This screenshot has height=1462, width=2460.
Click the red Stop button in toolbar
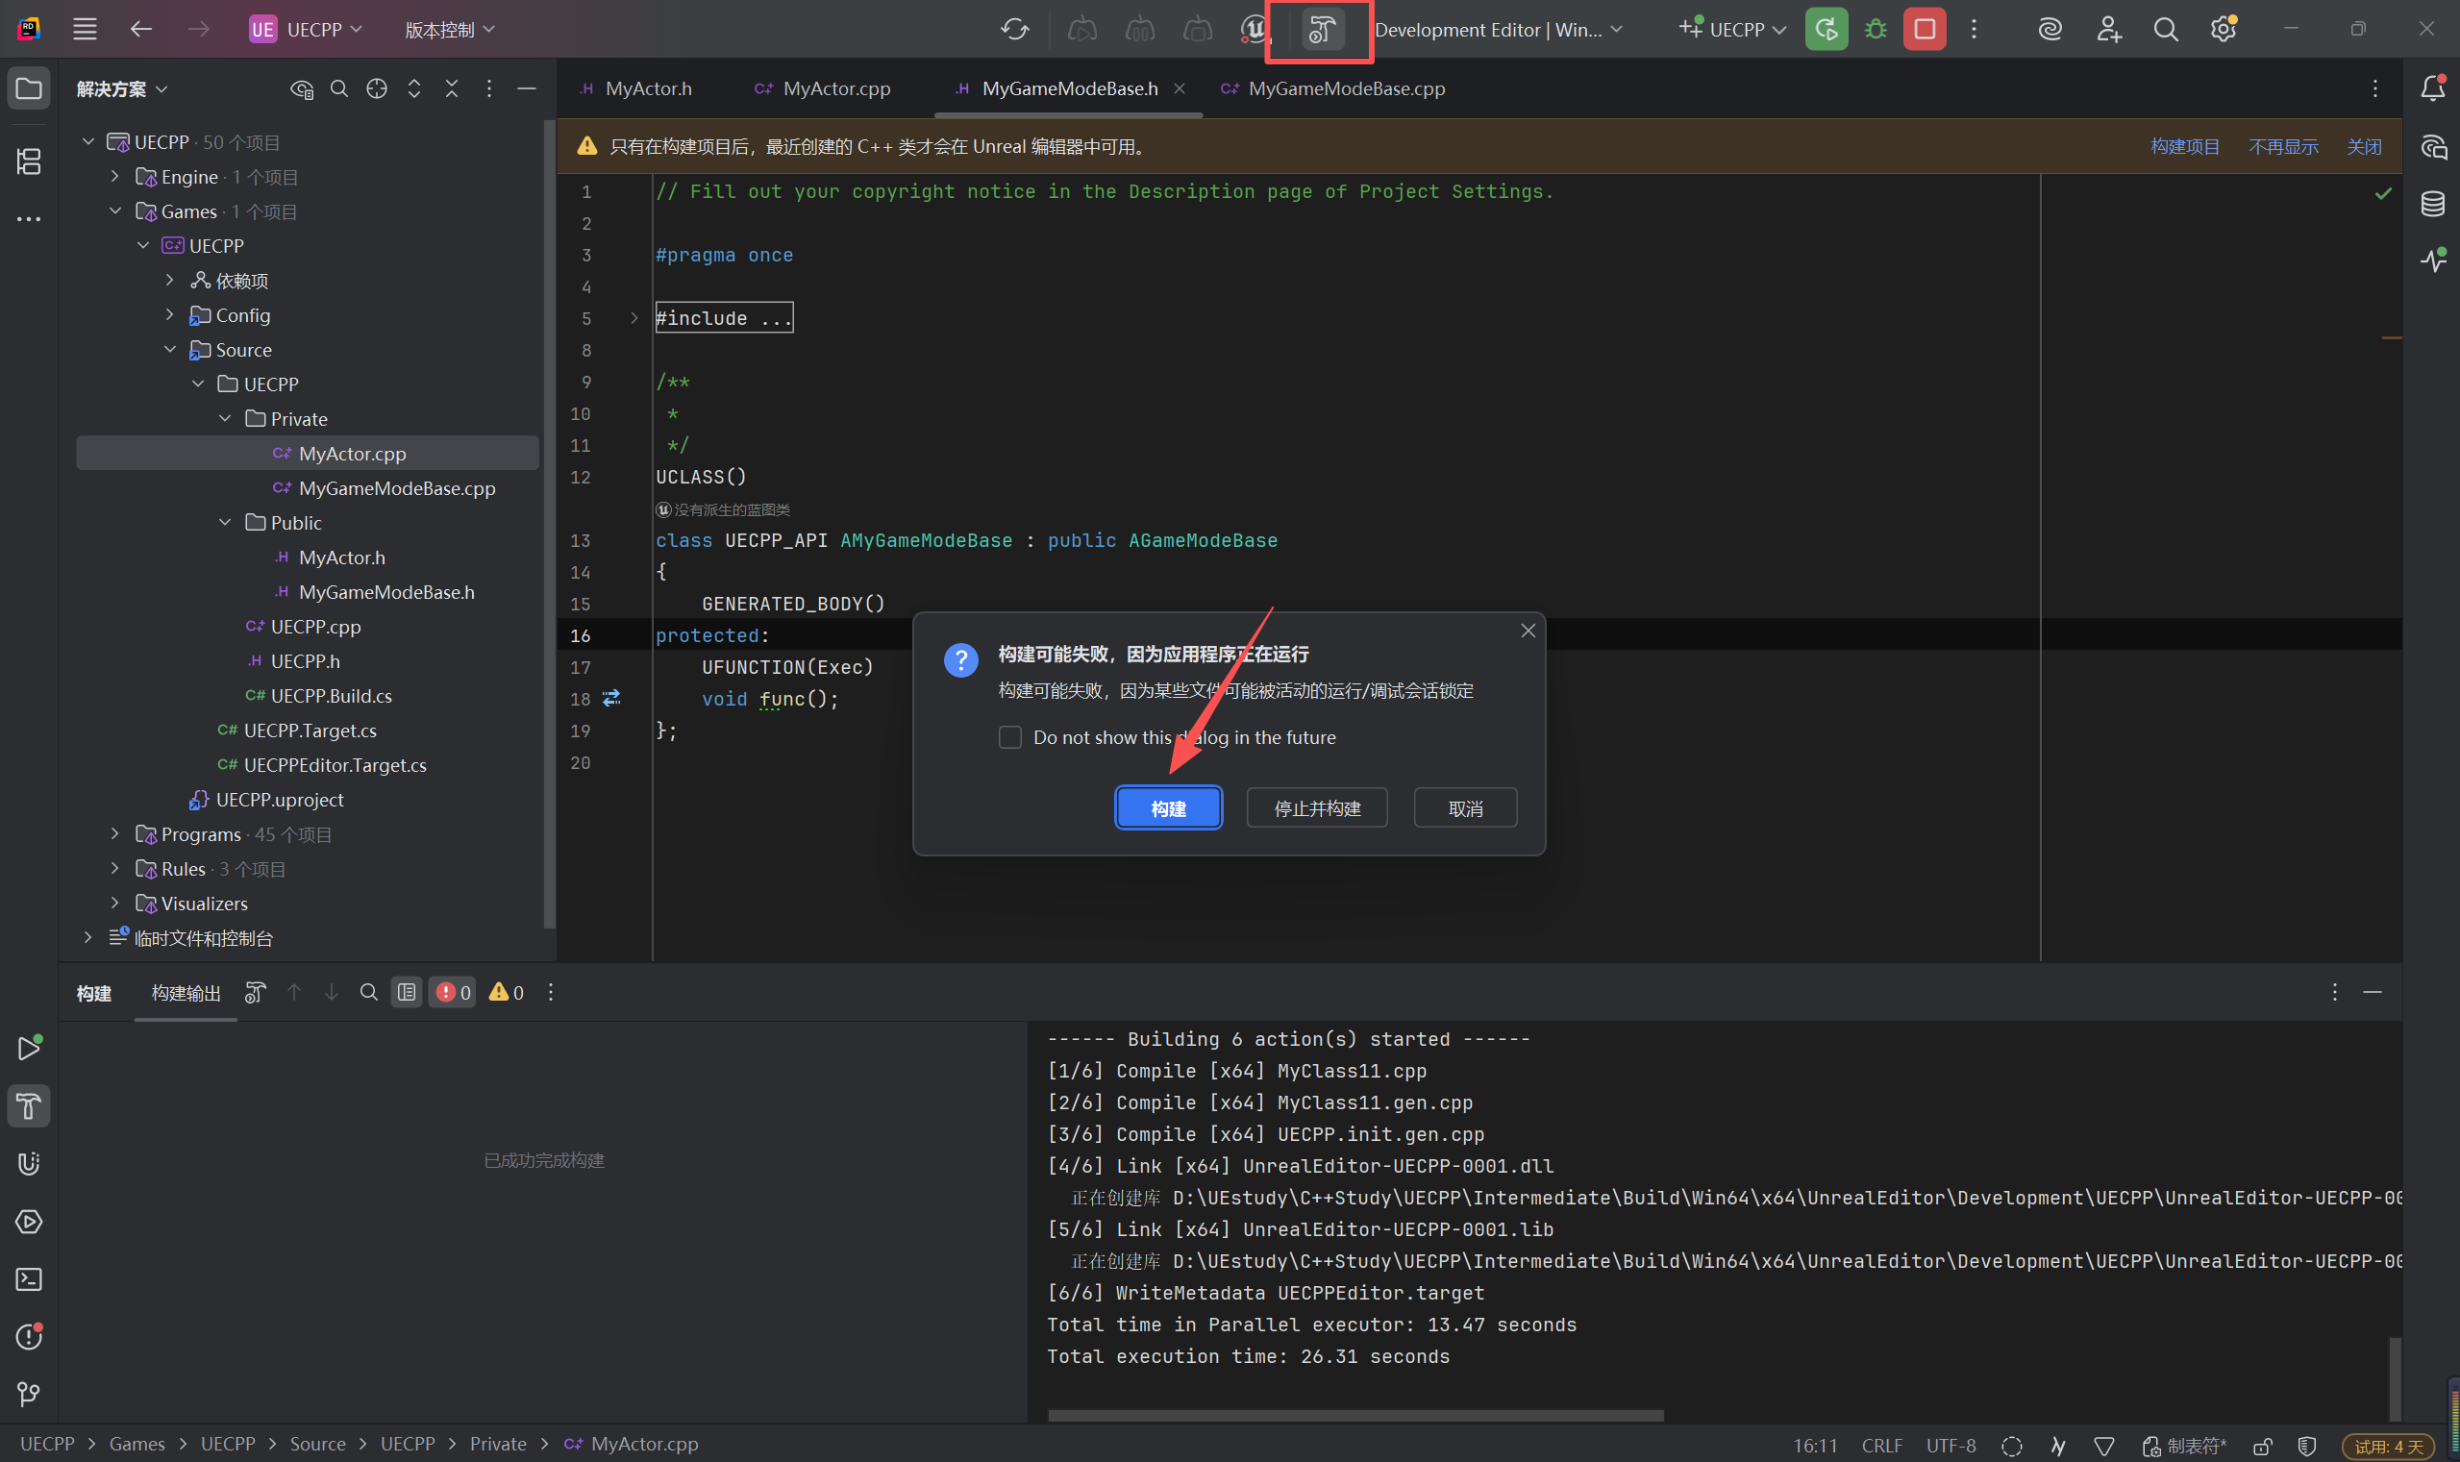pos(1922,30)
